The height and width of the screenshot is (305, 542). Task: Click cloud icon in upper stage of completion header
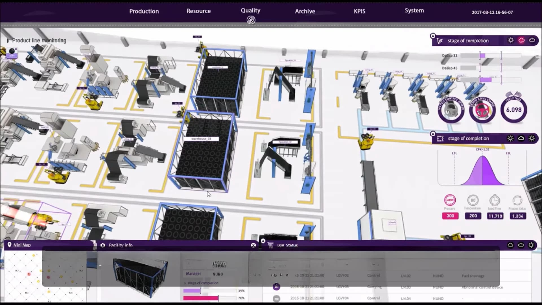pos(532,40)
